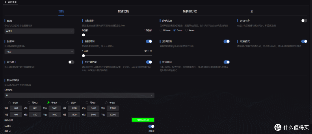Viewport: 312px width, 134px height.
Task: Open the 按键功能 tab
Action: [x=123, y=11]
